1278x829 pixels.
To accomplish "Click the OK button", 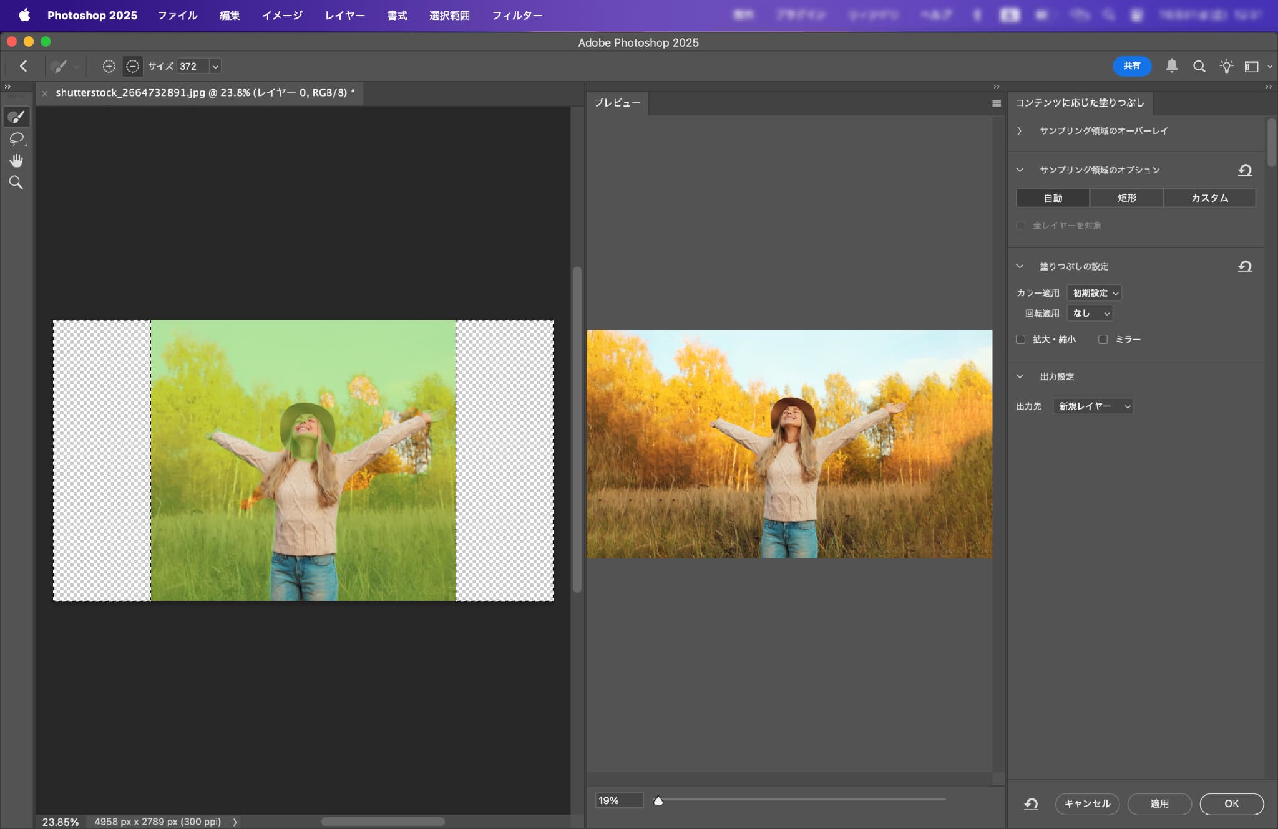I will point(1231,803).
